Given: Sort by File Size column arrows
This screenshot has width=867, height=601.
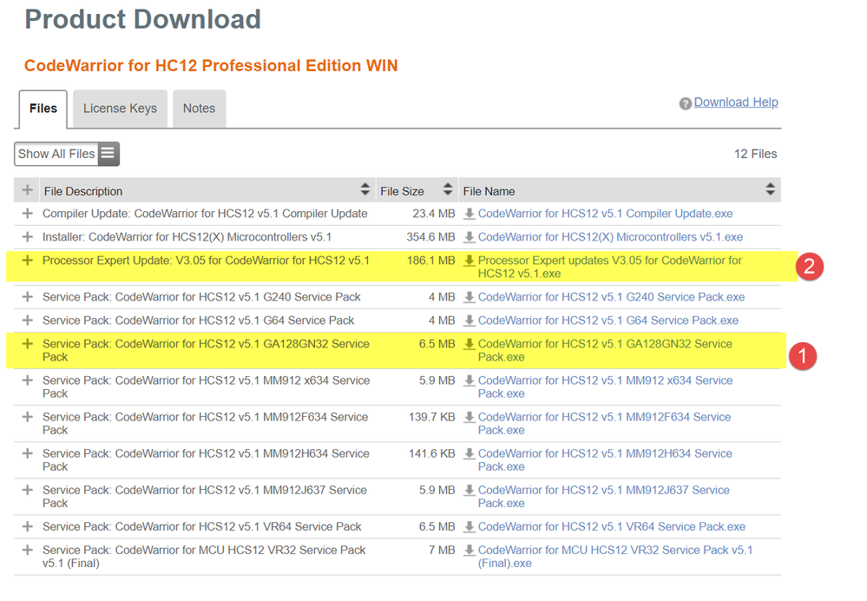Looking at the screenshot, I should [448, 189].
